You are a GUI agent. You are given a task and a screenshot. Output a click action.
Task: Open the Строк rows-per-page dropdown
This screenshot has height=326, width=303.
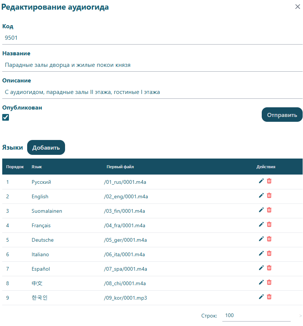click(x=256, y=316)
